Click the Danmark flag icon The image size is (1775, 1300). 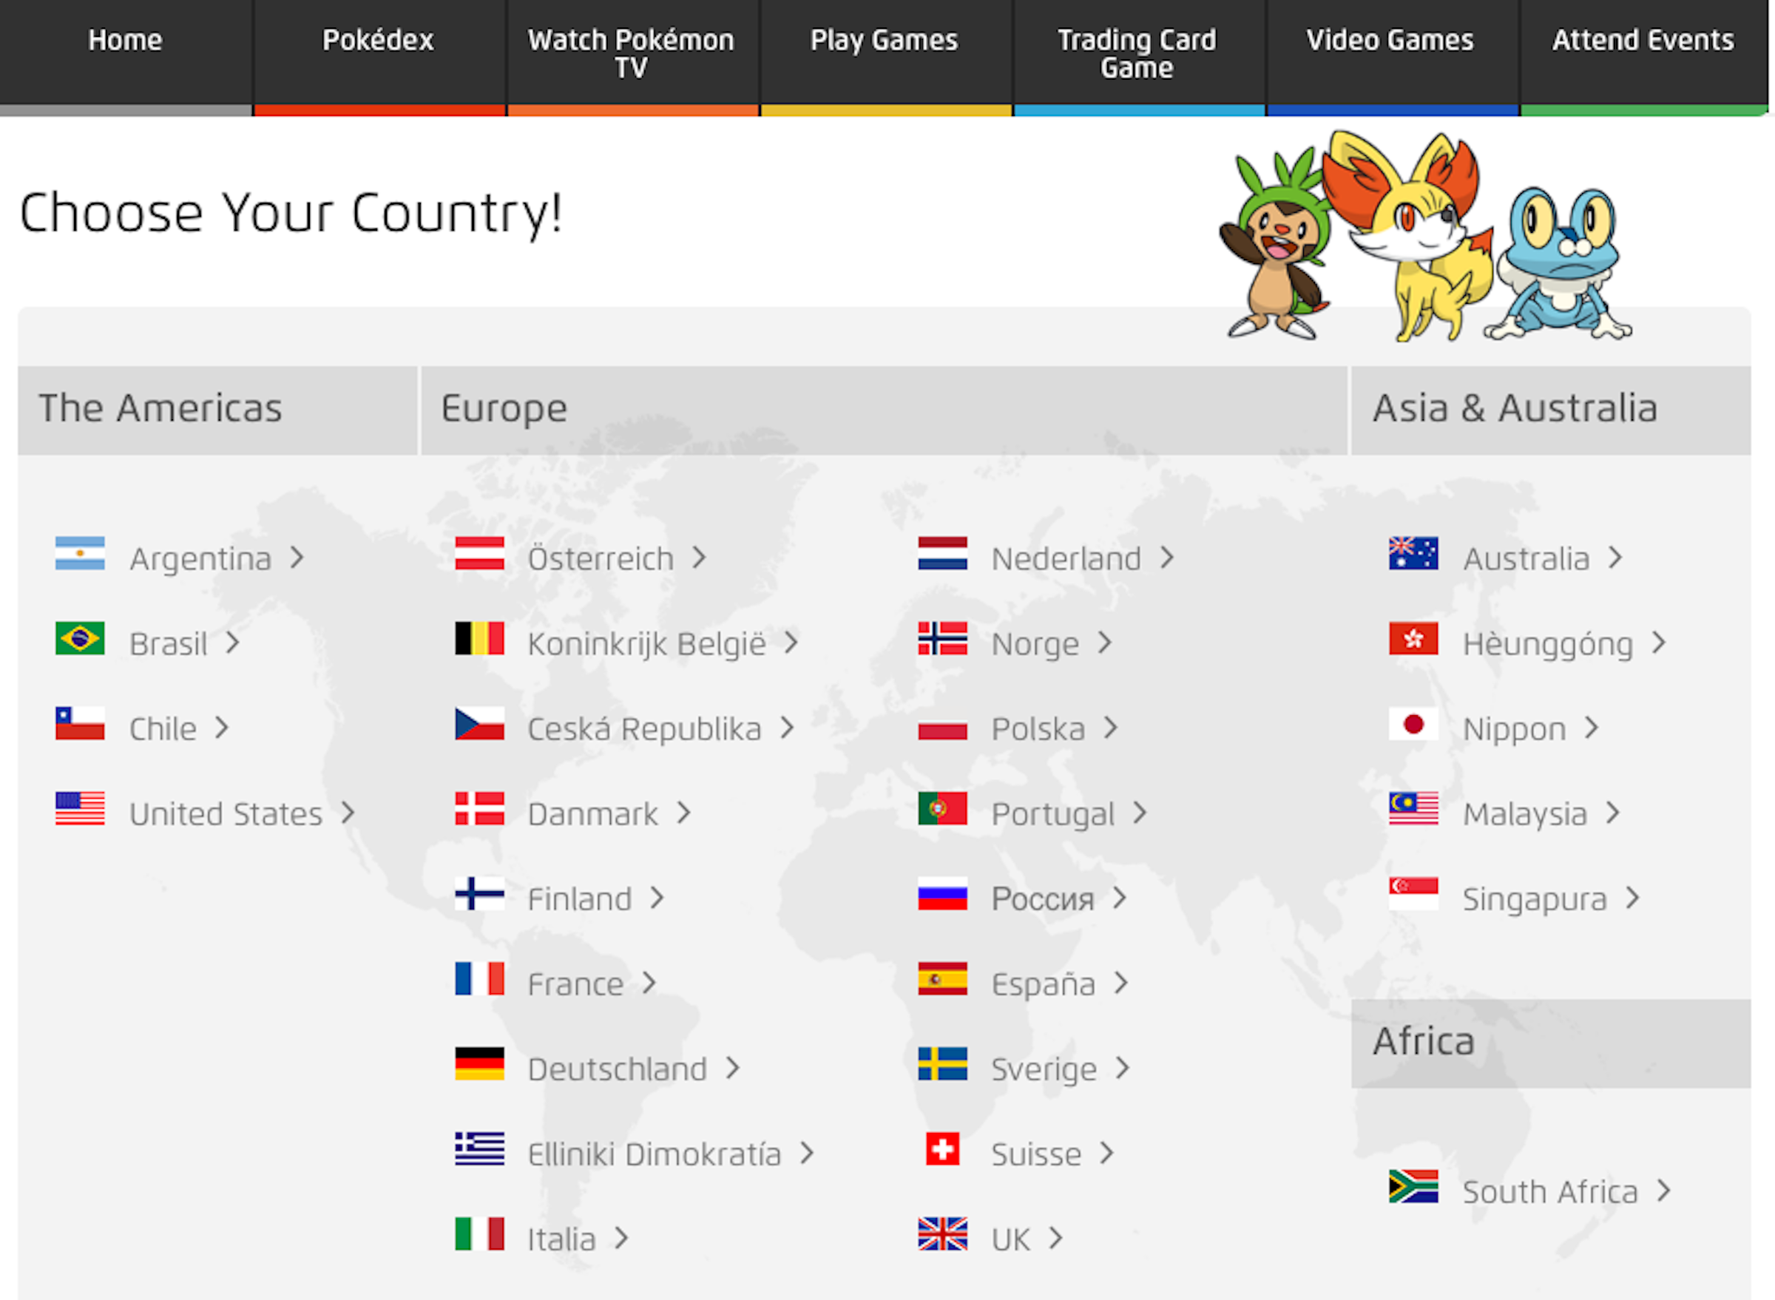pyautogui.click(x=479, y=809)
